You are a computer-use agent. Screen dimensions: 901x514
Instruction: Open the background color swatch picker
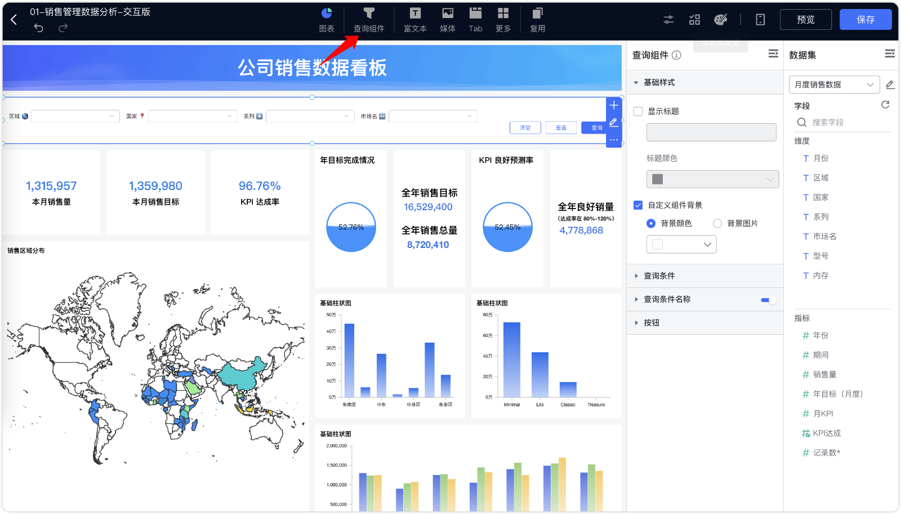[x=681, y=245]
